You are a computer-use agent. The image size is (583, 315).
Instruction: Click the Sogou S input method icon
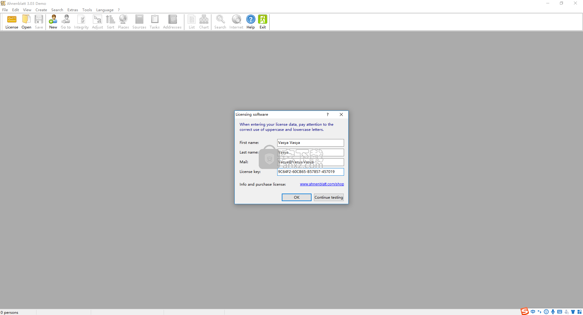coord(525,312)
